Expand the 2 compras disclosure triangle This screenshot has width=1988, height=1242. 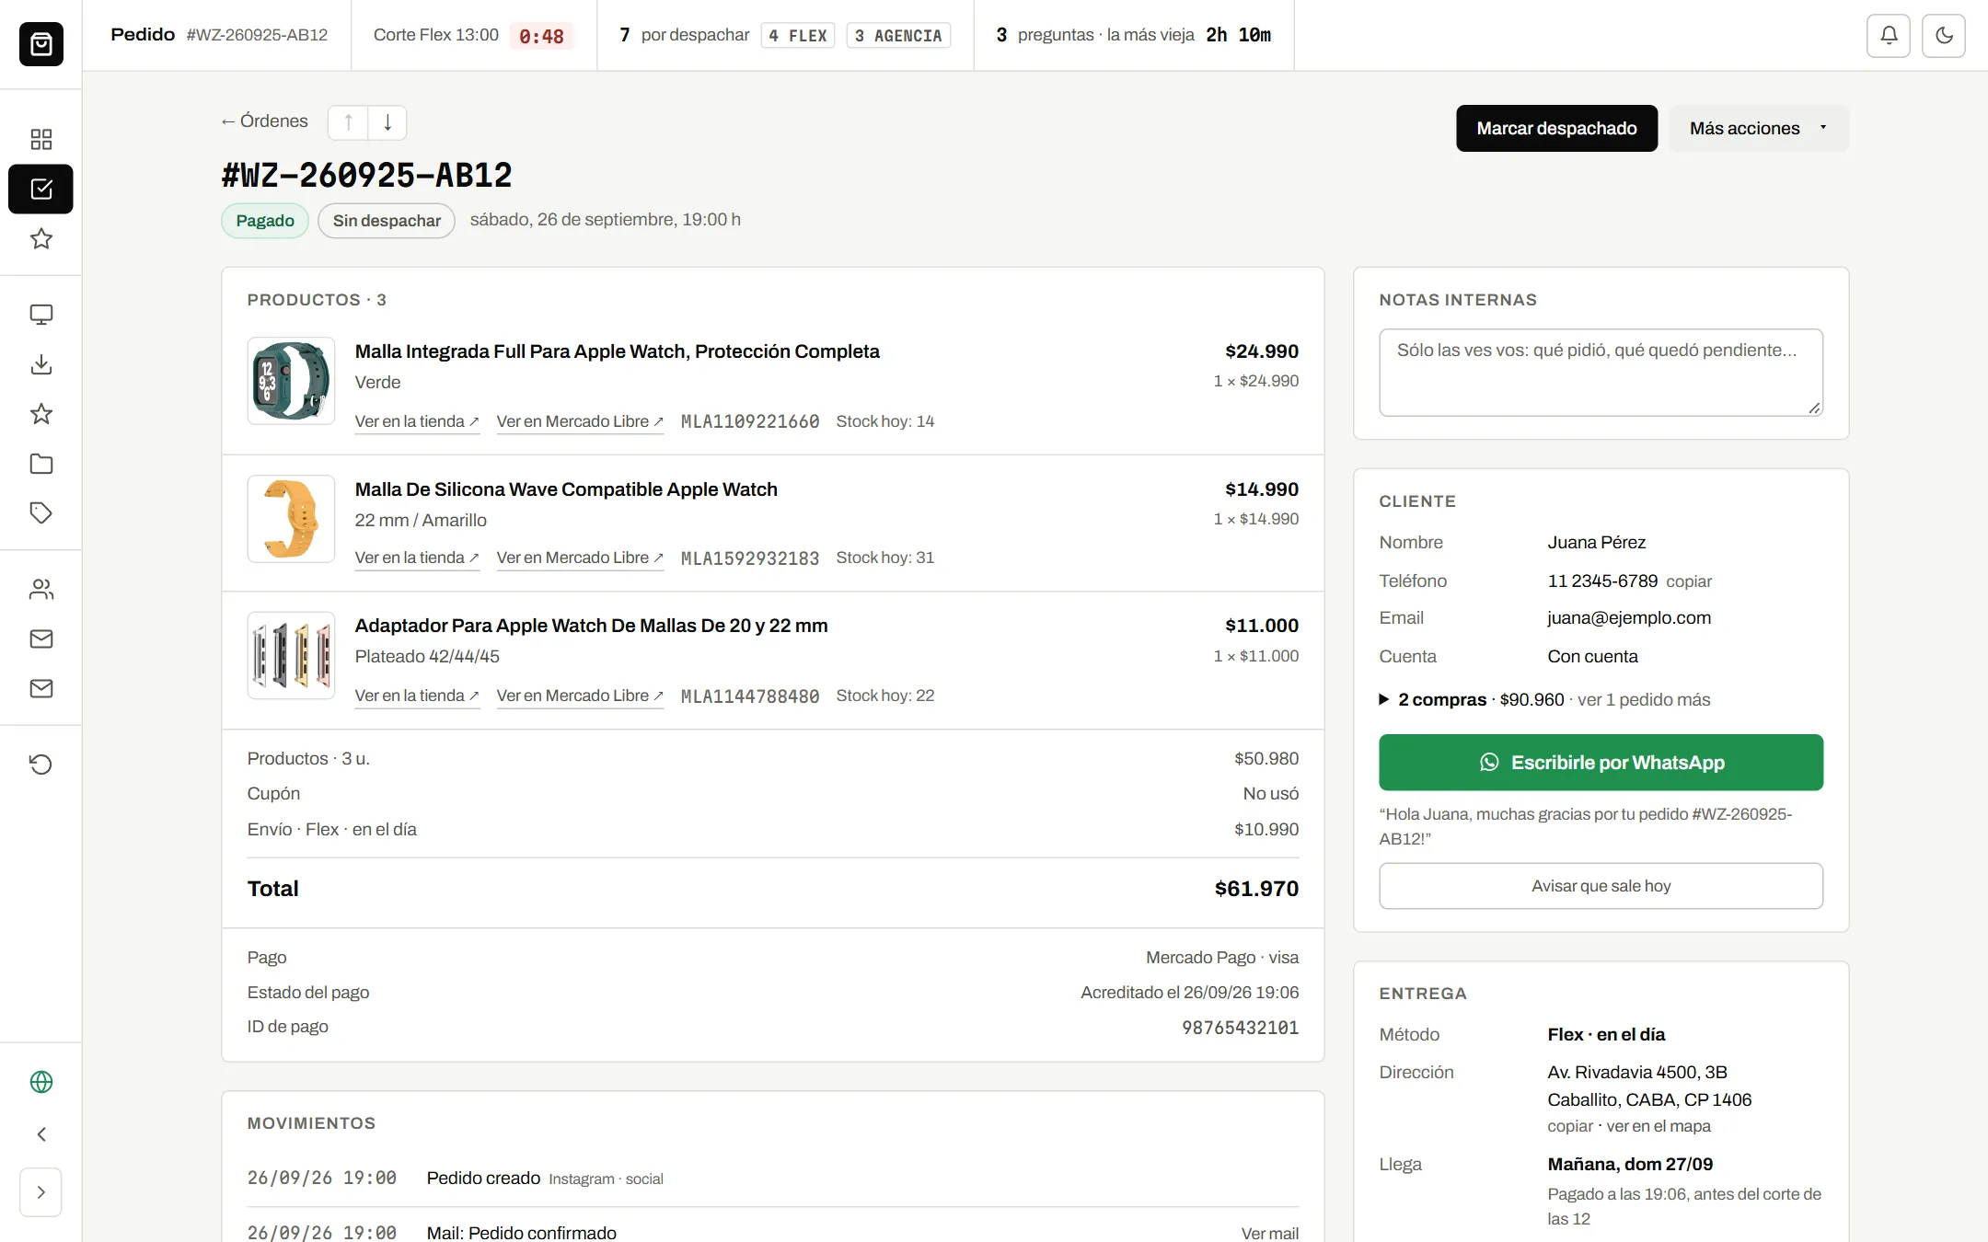pyautogui.click(x=1384, y=699)
